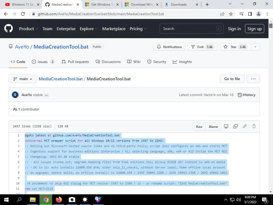Click the browser forward arrow
Screen dimensions: 273x205
(14, 14)
